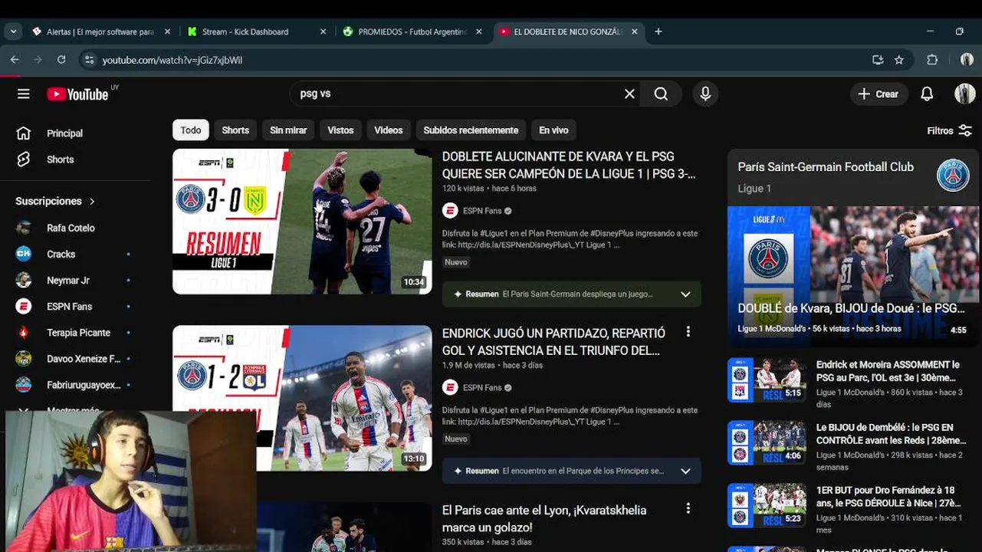Open El Paris cae ante el Lyon title
The width and height of the screenshot is (982, 552).
544,518
